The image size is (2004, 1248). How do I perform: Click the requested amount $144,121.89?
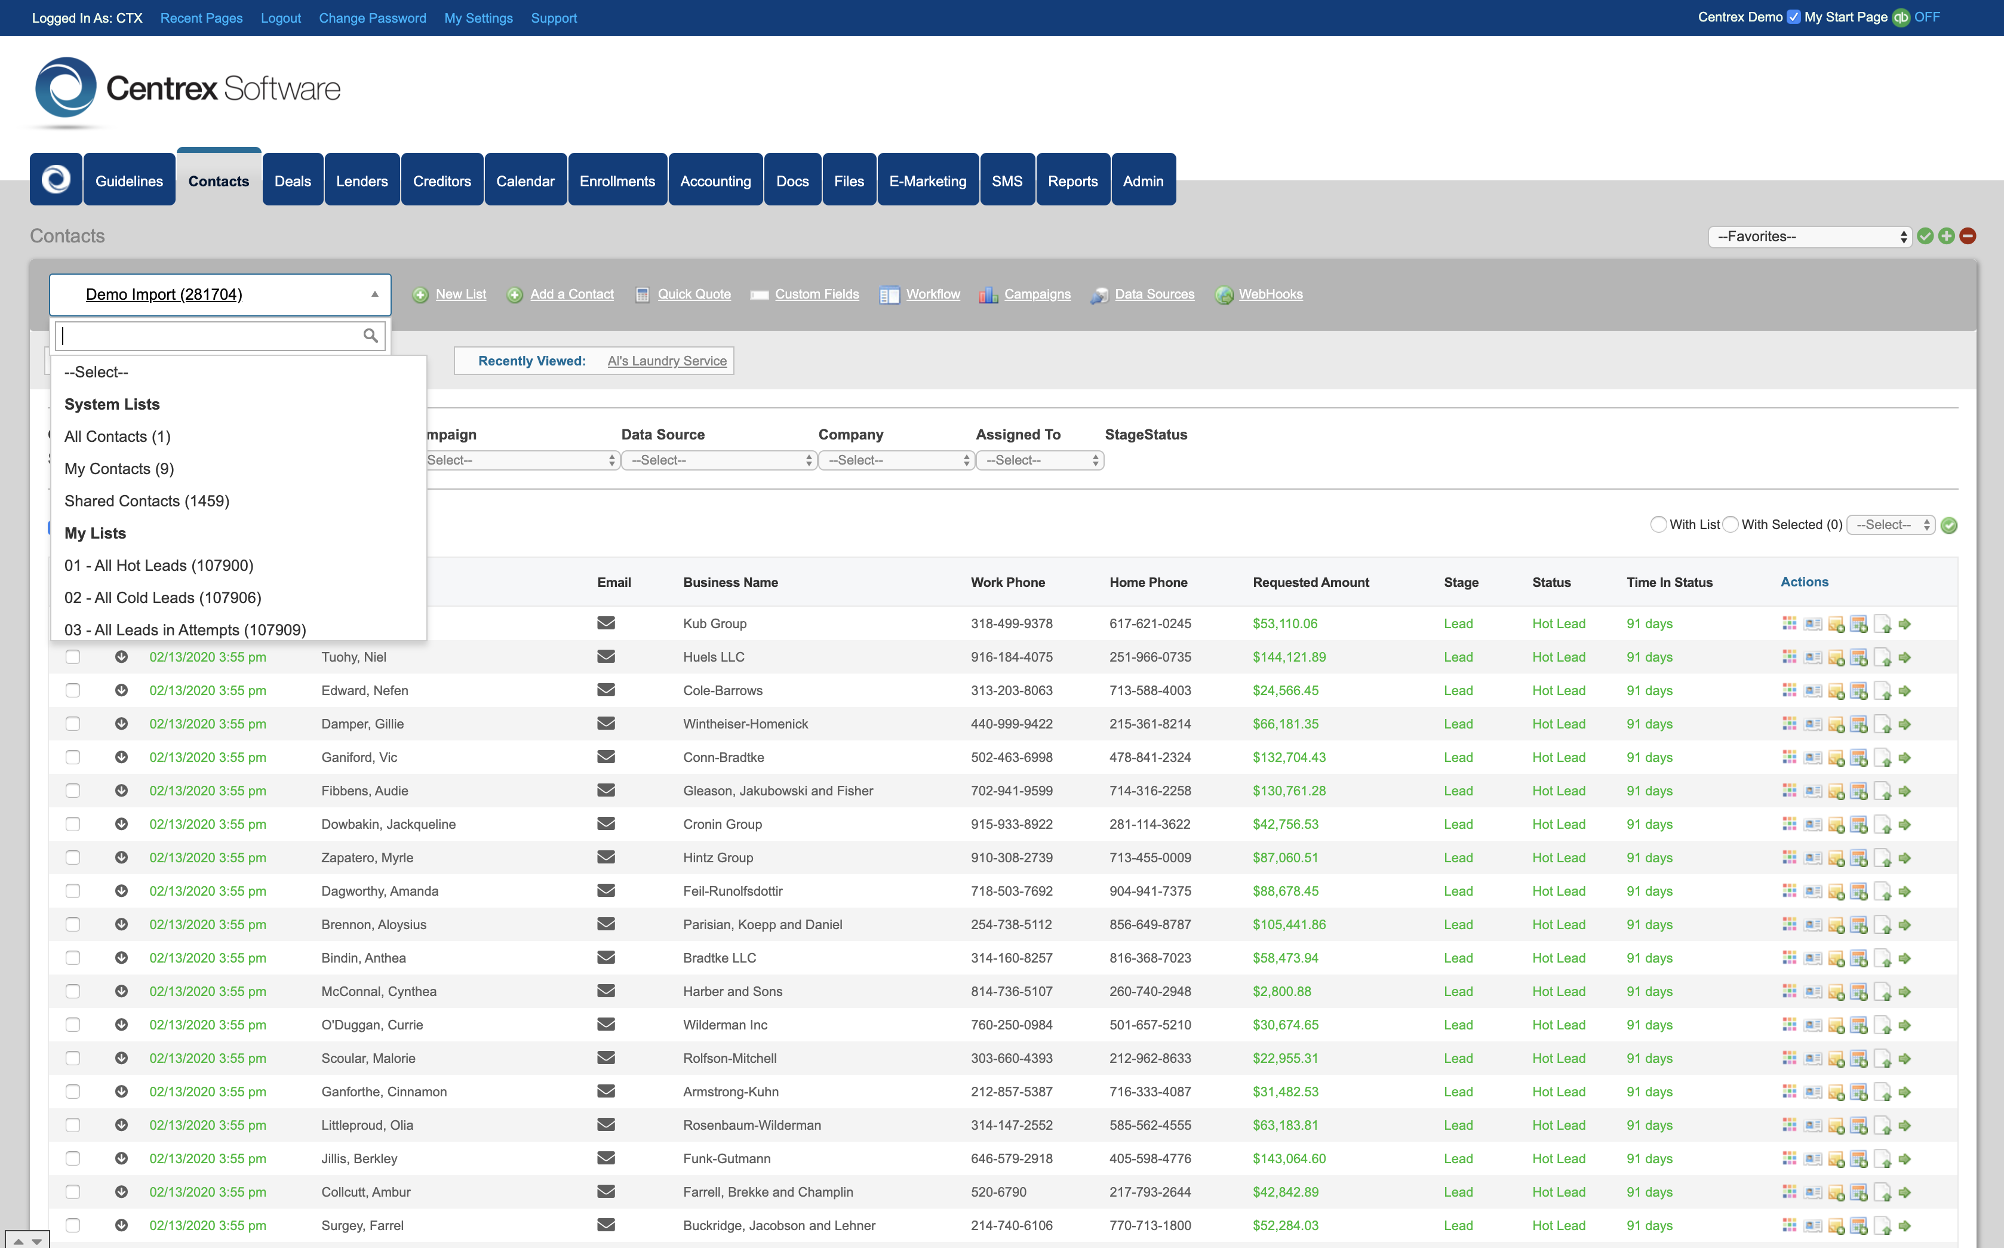1289,657
